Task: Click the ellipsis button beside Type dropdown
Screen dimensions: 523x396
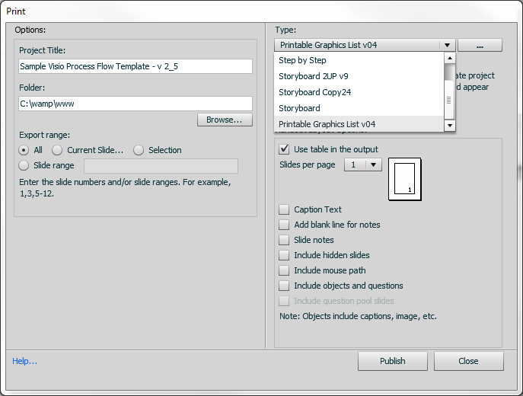Action: [x=480, y=45]
